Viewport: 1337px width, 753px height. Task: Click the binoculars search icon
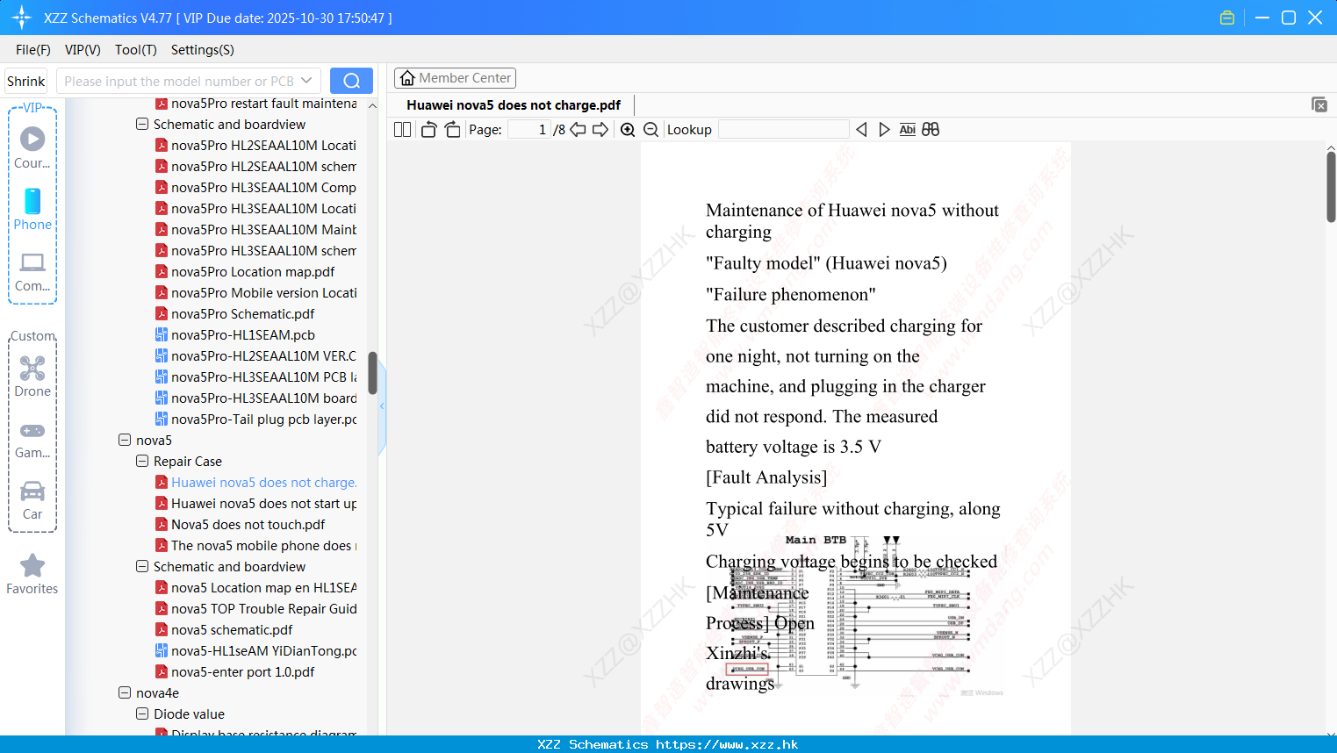pos(931,130)
